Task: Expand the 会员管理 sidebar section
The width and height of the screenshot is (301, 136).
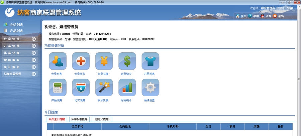Action: point(20,39)
